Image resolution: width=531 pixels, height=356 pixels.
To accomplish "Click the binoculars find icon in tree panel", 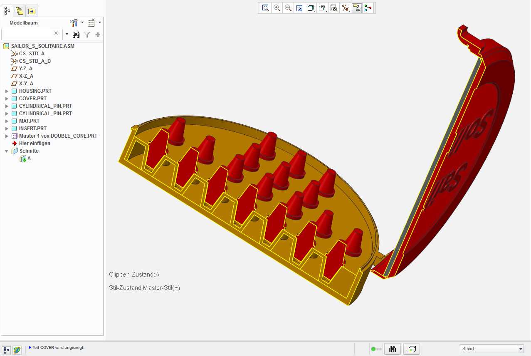I will (x=76, y=35).
